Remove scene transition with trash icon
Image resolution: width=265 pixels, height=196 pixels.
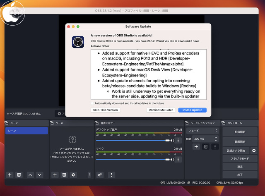click(x=206, y=146)
